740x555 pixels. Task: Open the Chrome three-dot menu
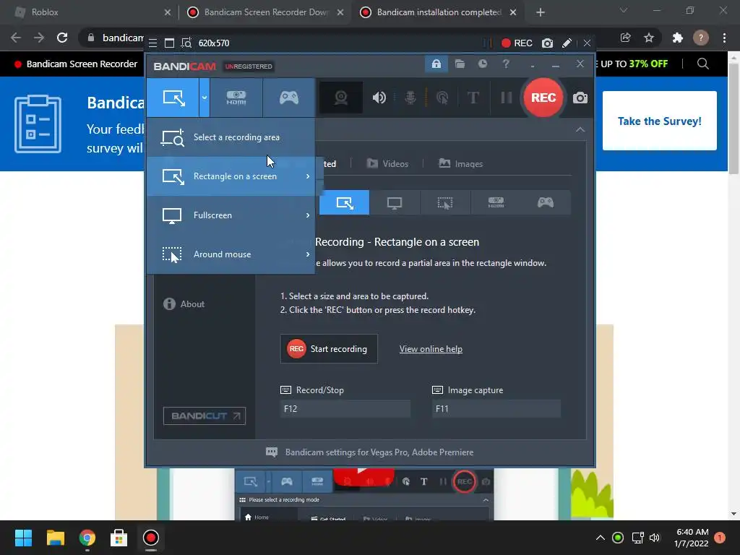coord(724,38)
